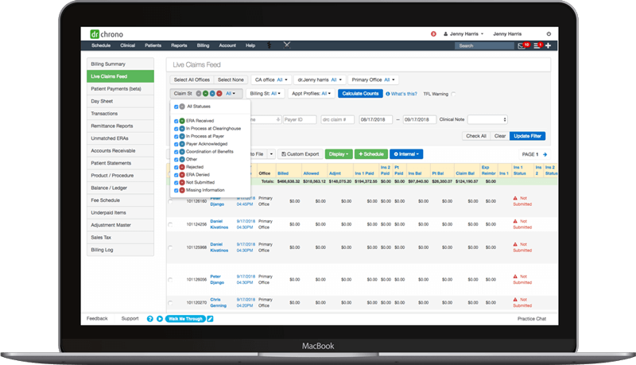
Task: Click the blue play icon in footer
Action: click(160, 319)
